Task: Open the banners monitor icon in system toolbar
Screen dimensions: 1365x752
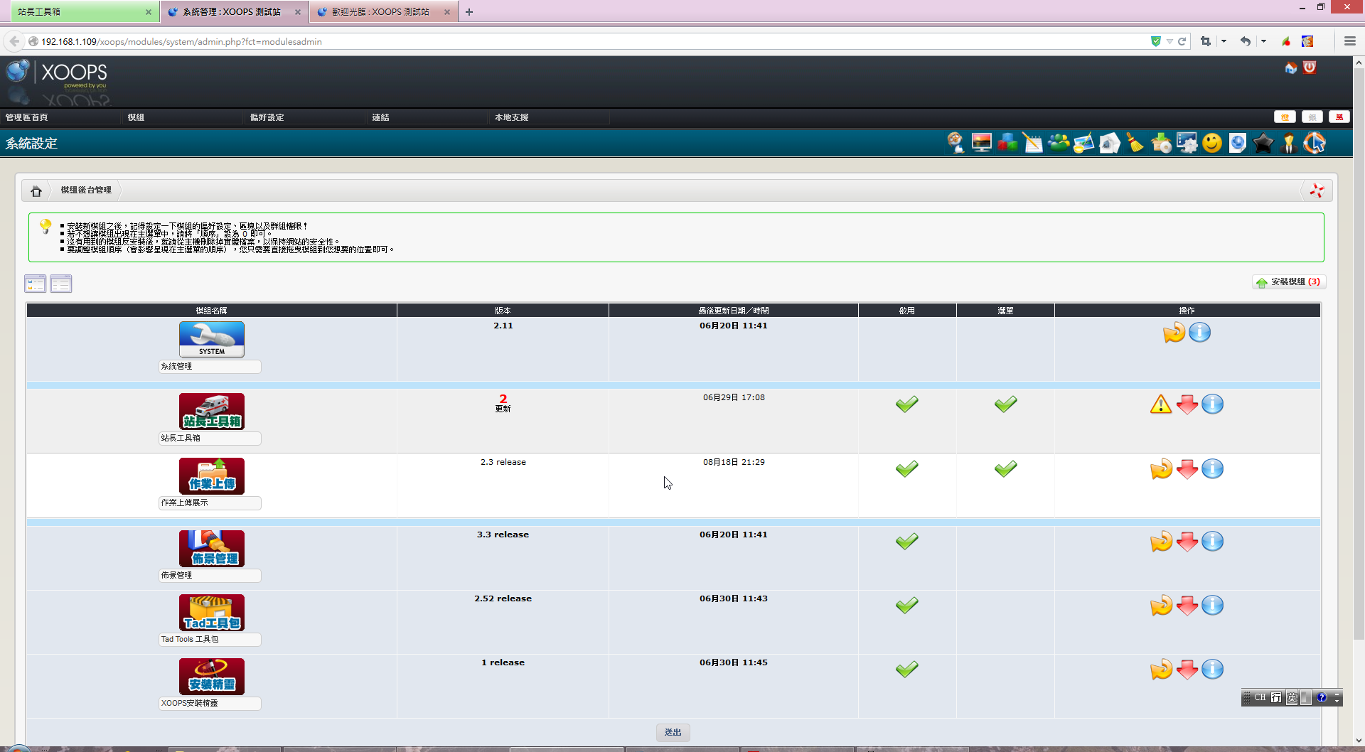Action: [x=982, y=144]
